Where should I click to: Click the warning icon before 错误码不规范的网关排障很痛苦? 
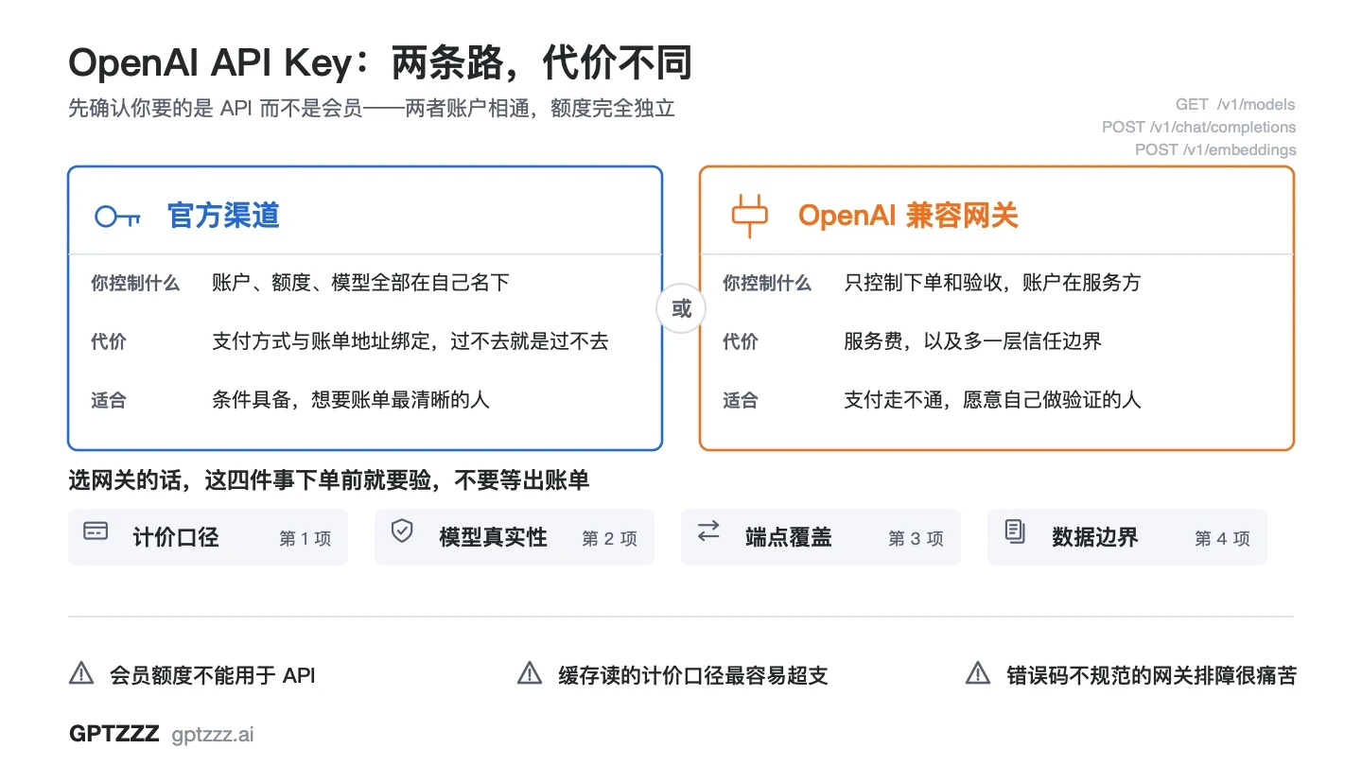(x=978, y=674)
